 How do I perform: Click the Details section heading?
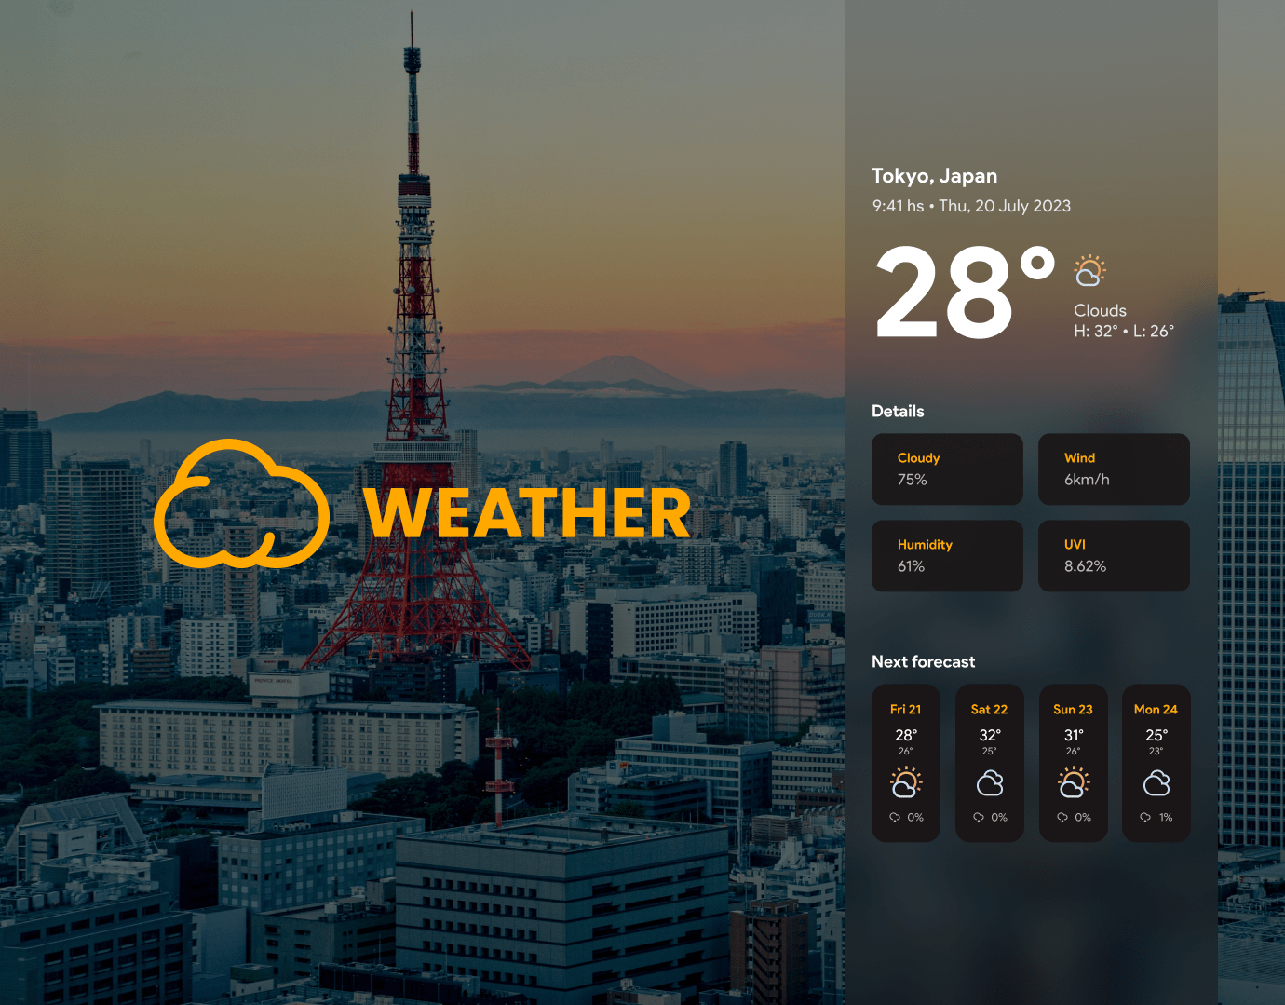click(x=898, y=411)
